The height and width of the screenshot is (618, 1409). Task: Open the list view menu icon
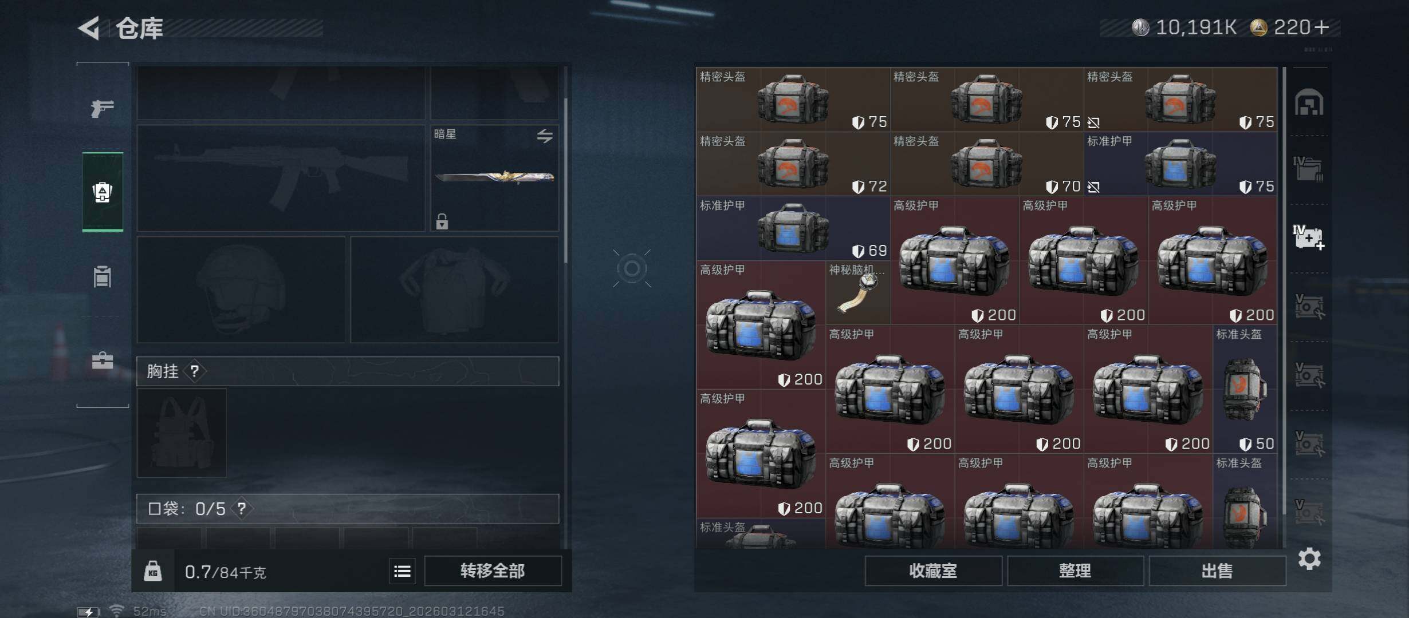[402, 571]
